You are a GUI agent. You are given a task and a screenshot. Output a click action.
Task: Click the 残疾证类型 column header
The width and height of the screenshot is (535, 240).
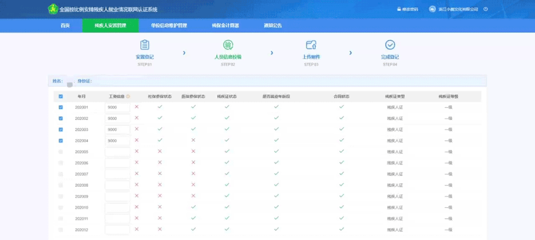[x=395, y=97]
